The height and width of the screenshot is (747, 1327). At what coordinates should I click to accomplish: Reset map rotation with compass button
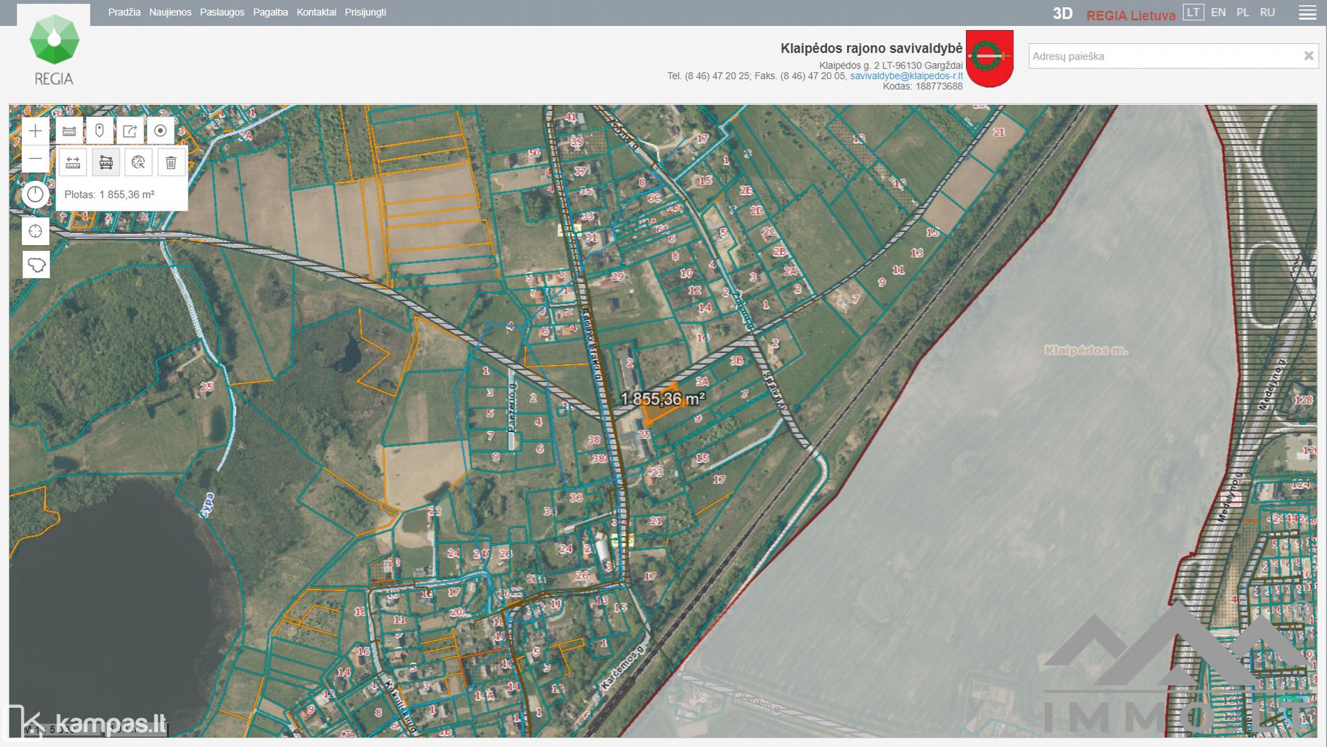(x=36, y=195)
